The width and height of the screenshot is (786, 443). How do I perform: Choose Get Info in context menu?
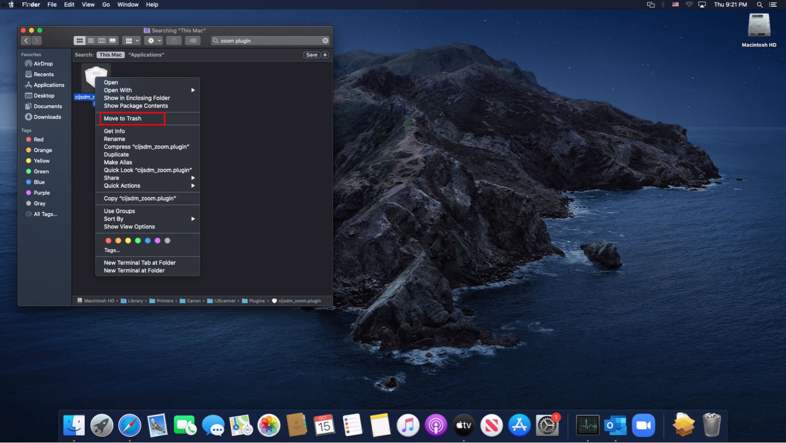tap(148, 131)
